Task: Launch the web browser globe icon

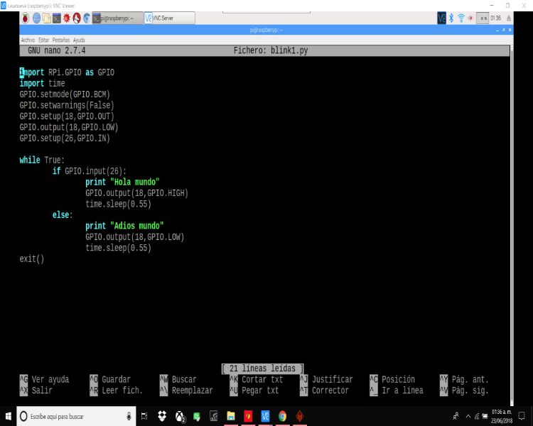Action: coord(37,18)
